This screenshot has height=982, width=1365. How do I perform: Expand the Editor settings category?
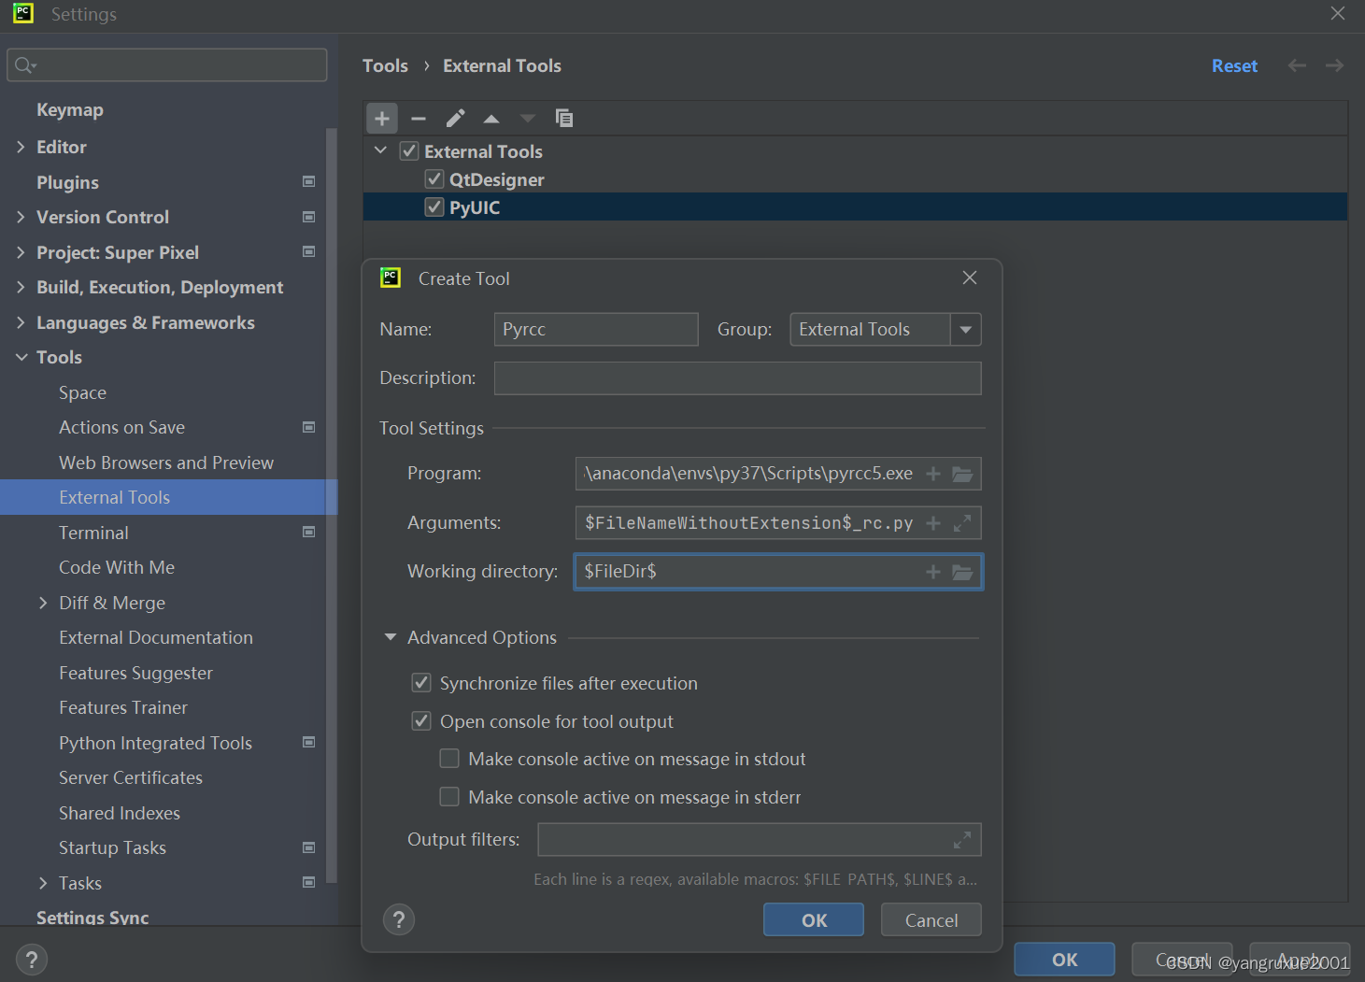click(x=21, y=147)
